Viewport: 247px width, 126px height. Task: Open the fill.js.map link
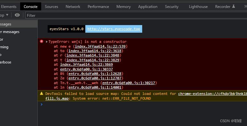tap(57, 98)
